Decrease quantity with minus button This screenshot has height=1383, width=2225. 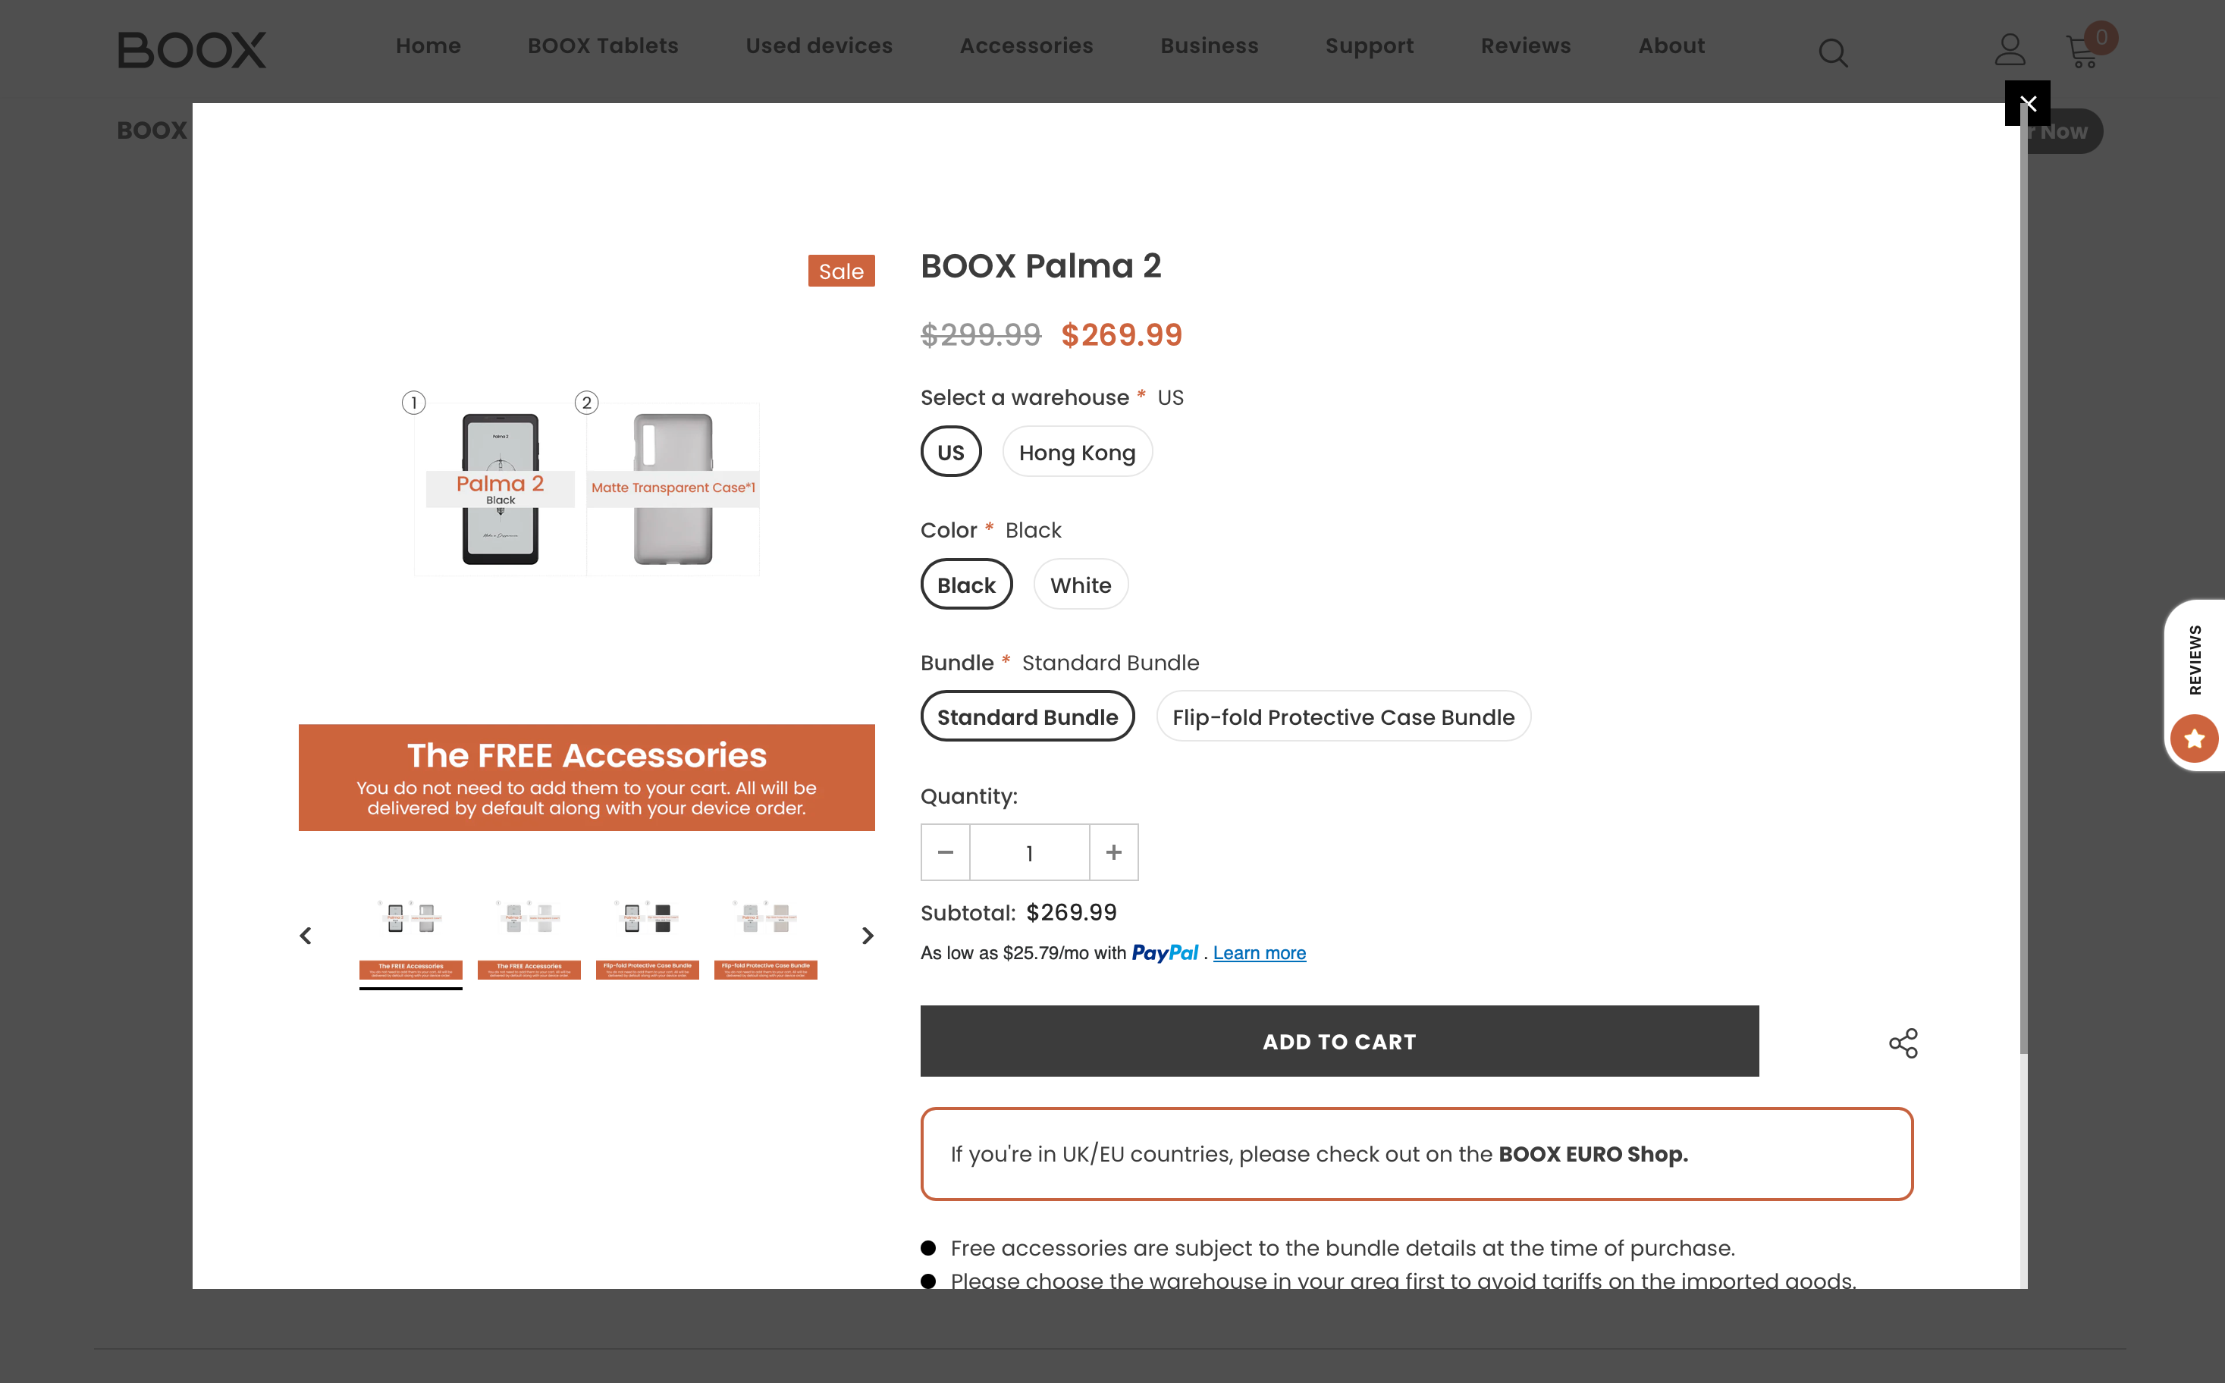945,852
